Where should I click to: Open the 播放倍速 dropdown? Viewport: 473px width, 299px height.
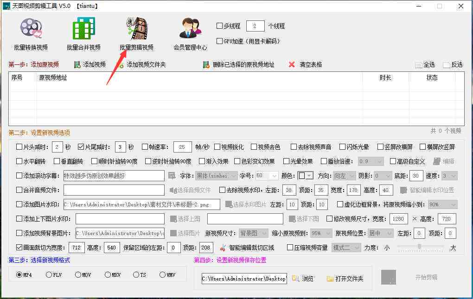[x=371, y=161]
